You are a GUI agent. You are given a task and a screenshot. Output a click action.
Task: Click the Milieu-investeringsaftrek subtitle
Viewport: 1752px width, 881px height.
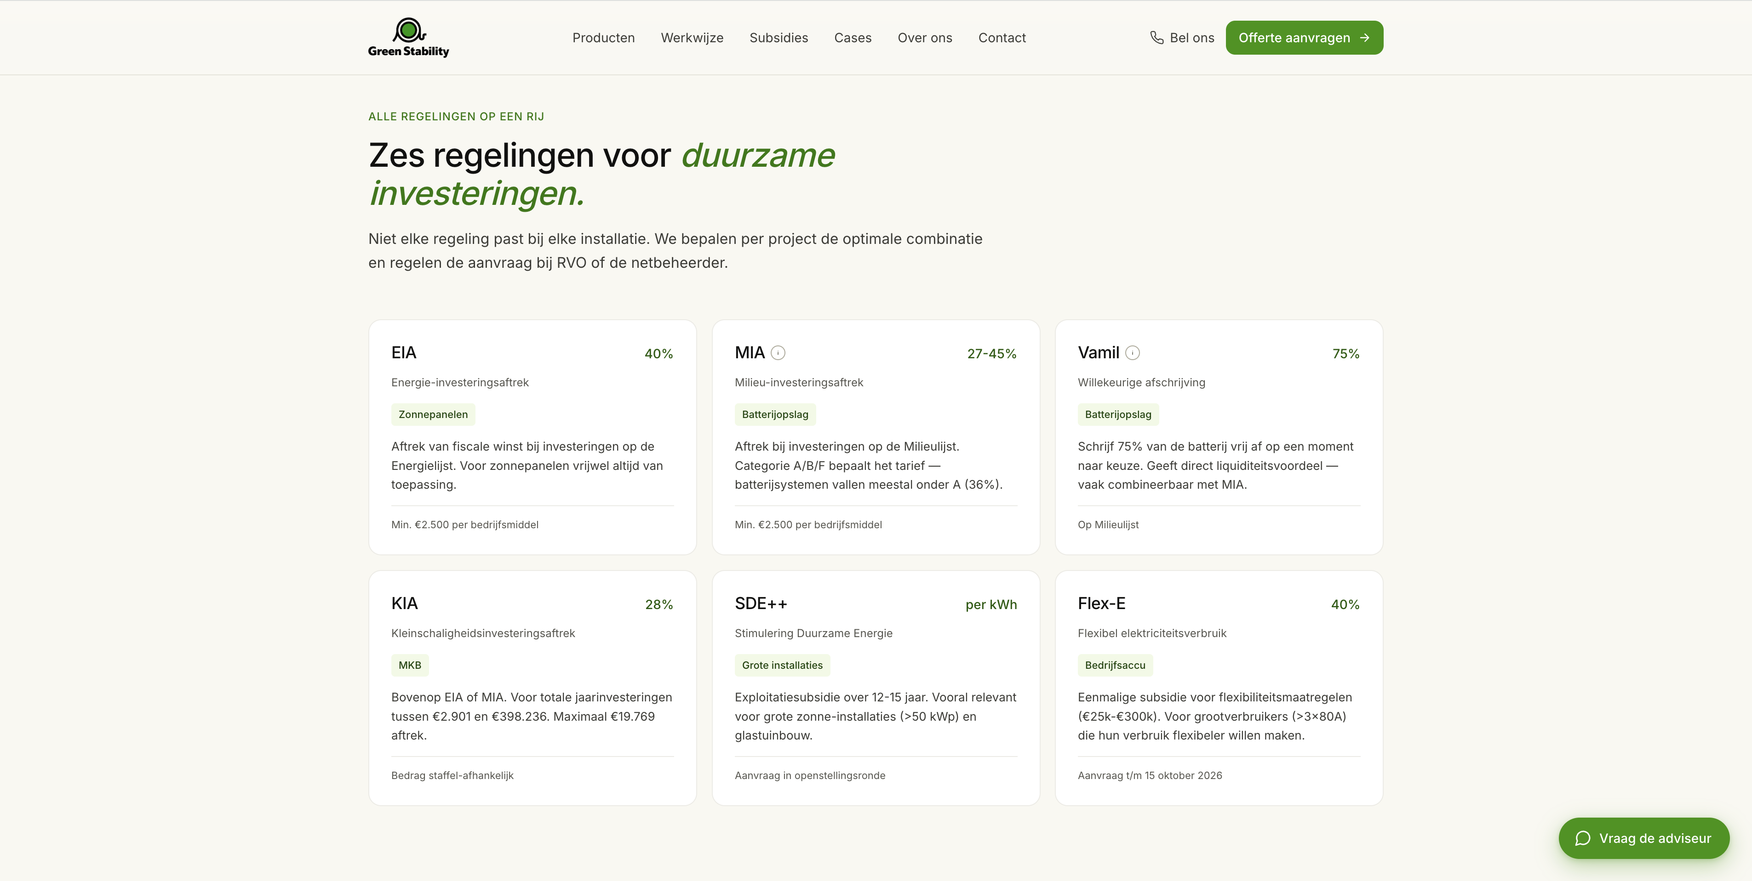(798, 383)
